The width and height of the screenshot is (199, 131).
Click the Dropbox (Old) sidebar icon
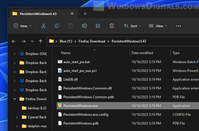[x=22, y=54]
